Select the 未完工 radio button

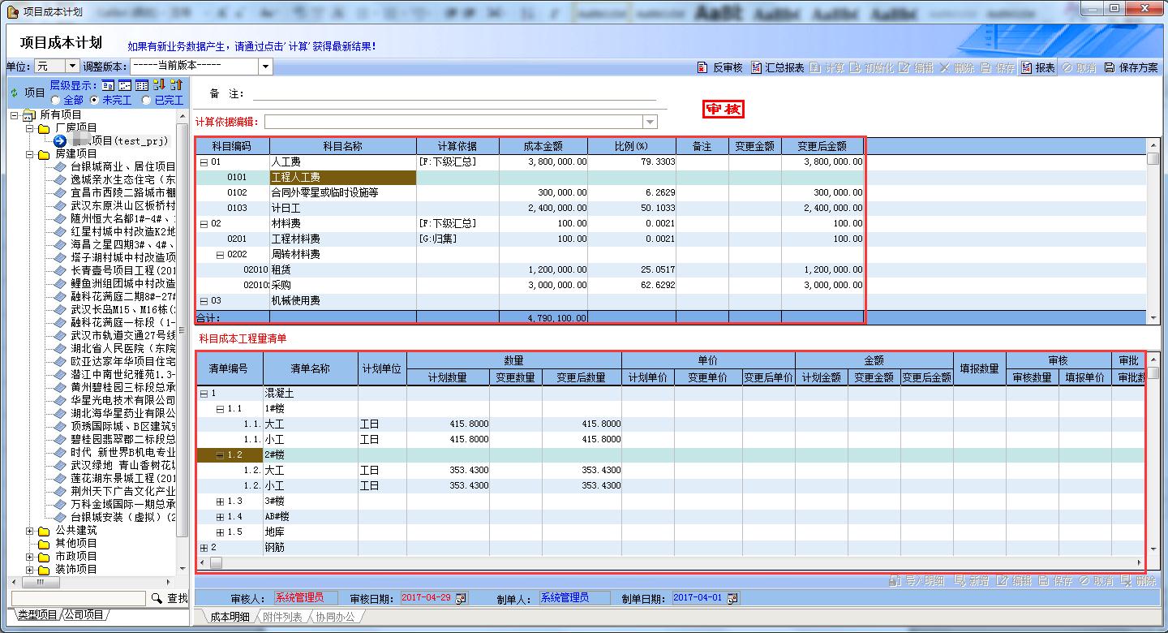click(x=95, y=100)
